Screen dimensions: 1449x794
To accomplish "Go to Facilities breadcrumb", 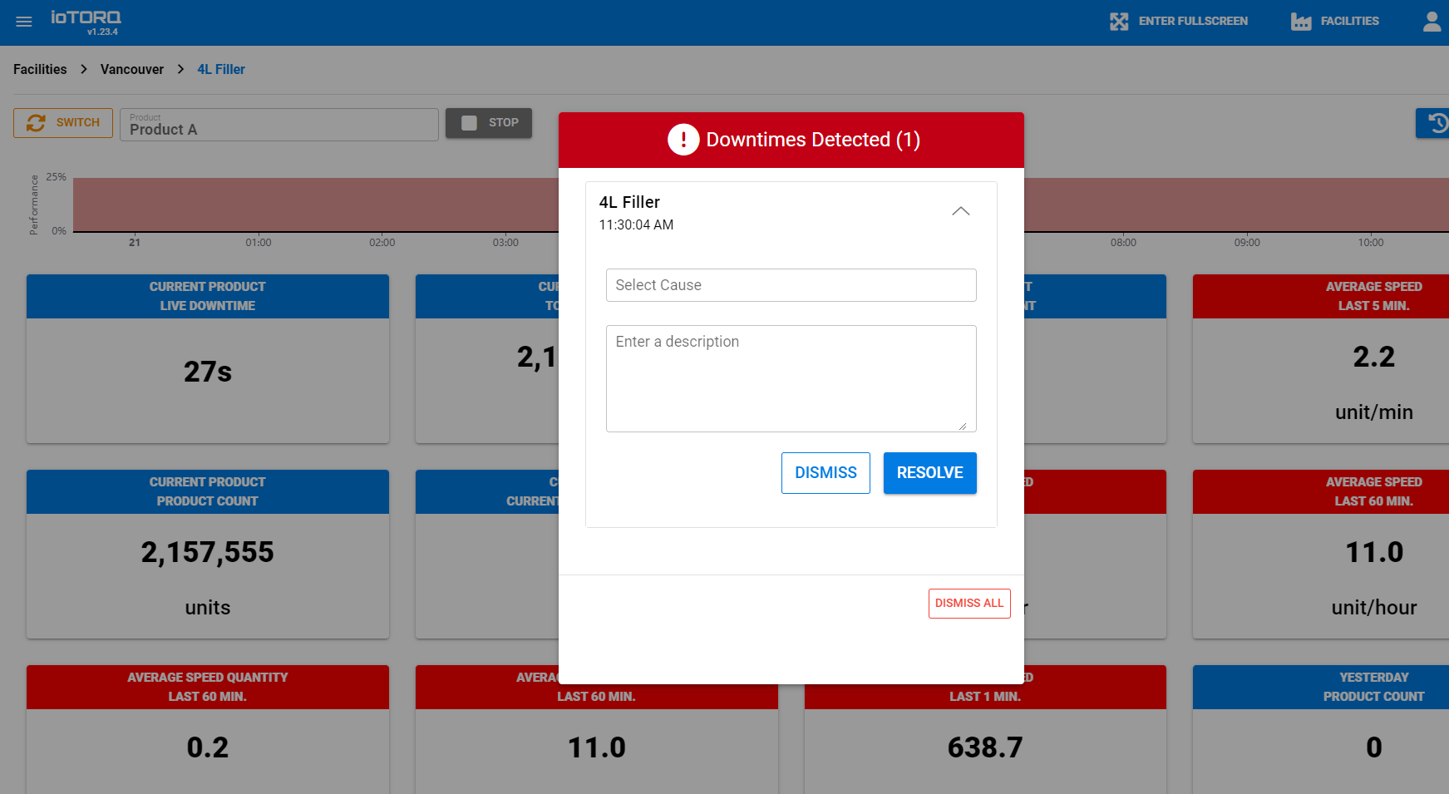I will point(40,70).
